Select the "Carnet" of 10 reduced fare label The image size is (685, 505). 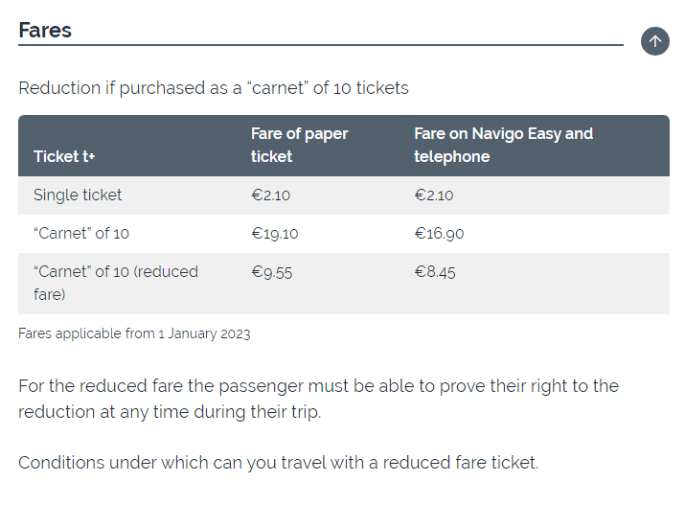click(116, 283)
